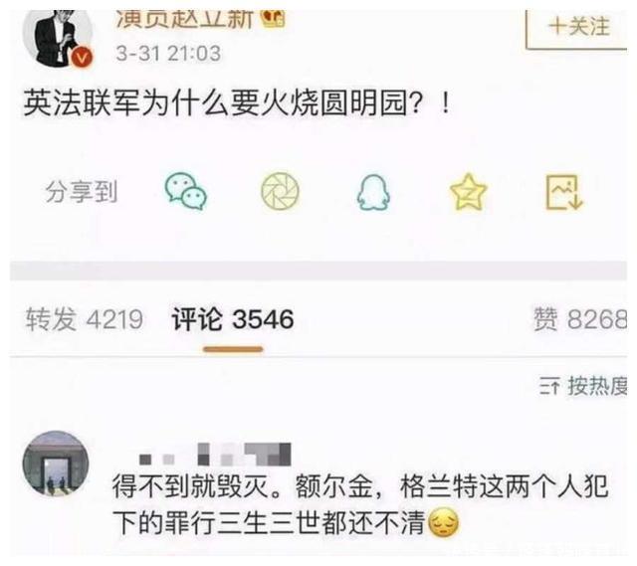This screenshot has width=637, height=566.
Task: Share post to QQ penguin icon
Action: [x=373, y=192]
